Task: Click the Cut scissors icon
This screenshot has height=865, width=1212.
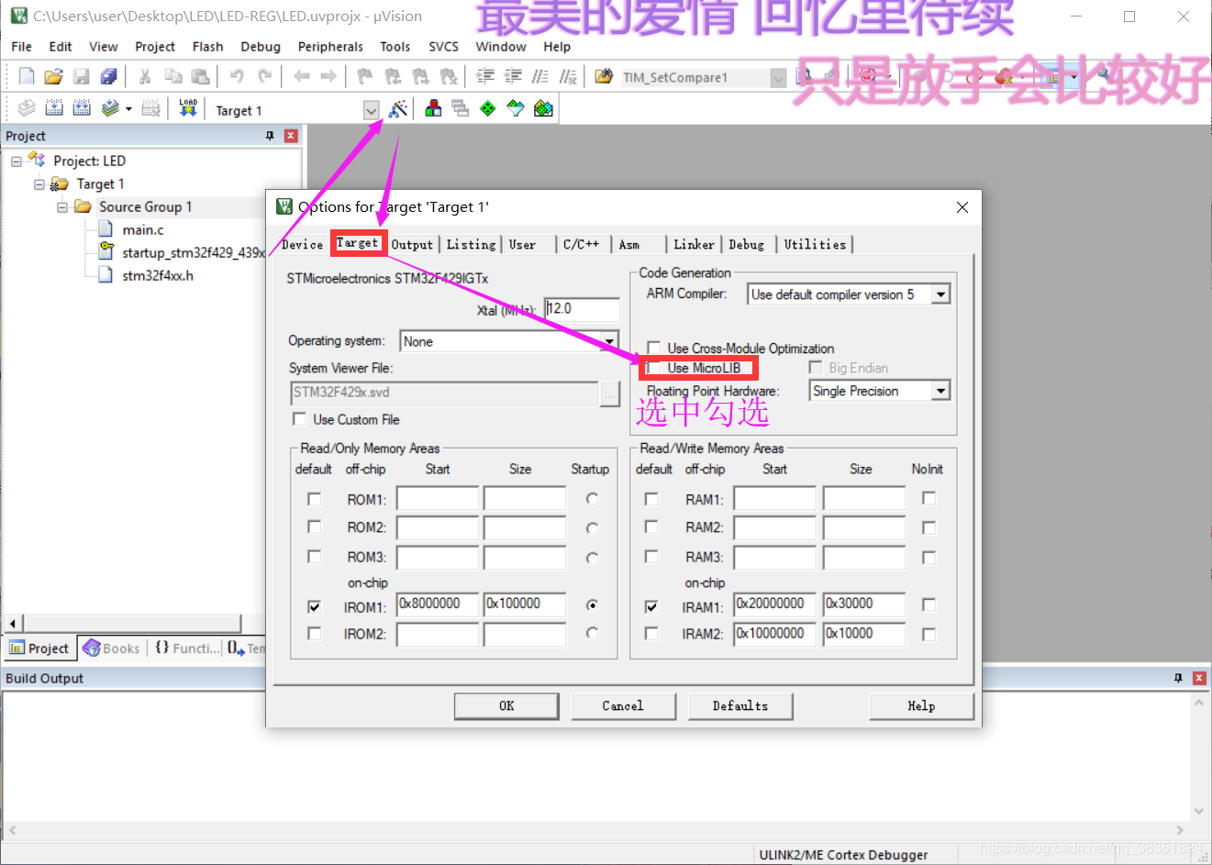Action: click(145, 76)
